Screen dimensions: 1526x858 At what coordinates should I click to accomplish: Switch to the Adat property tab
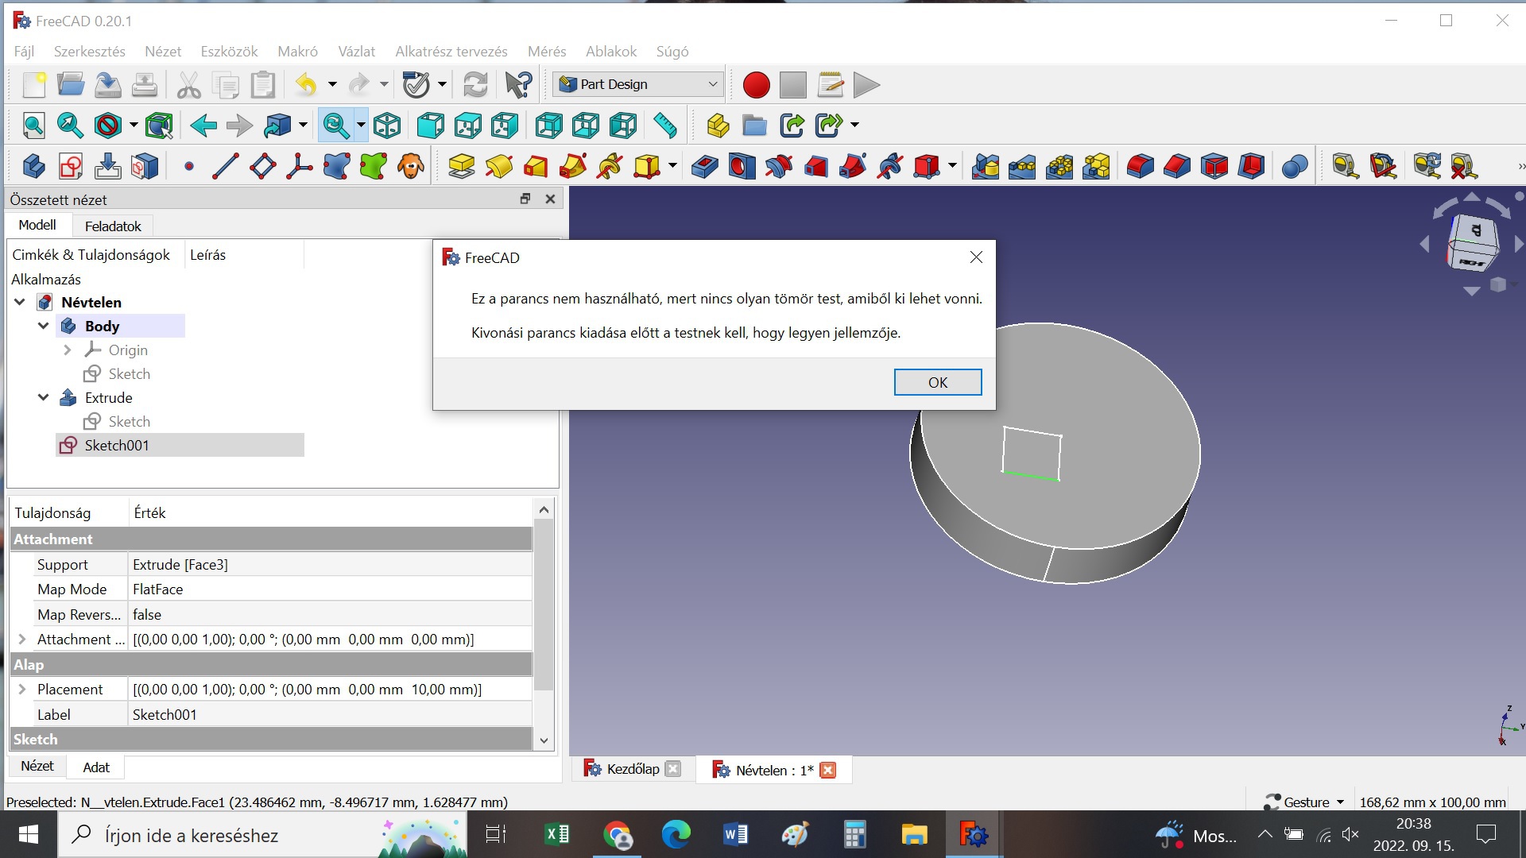pos(96,767)
